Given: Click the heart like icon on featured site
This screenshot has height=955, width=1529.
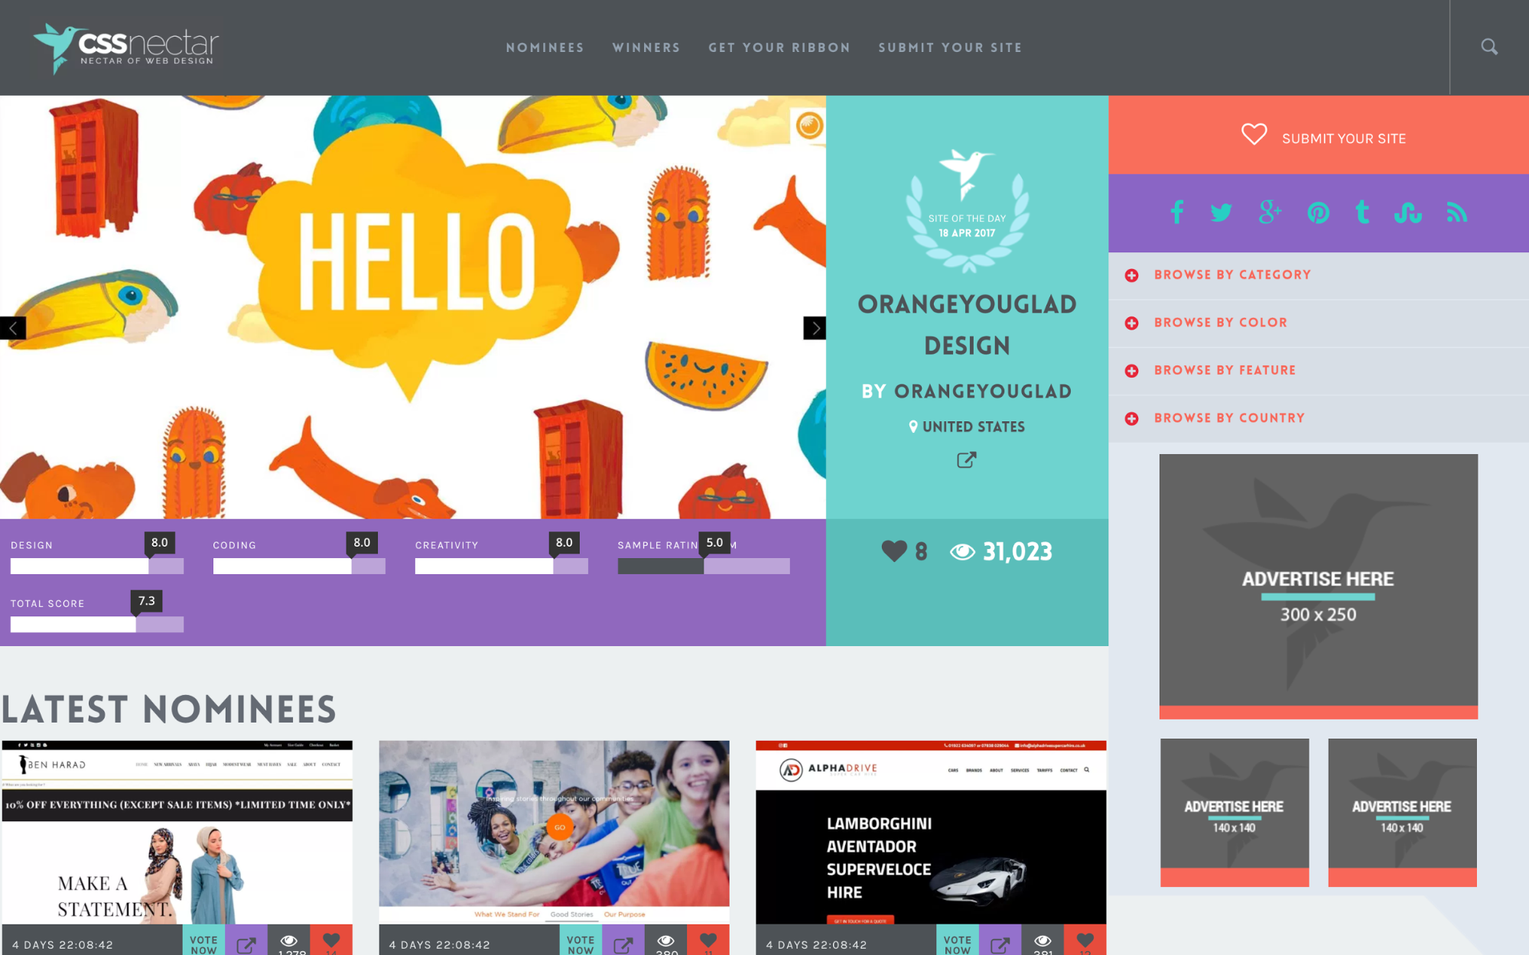Looking at the screenshot, I should pos(894,551).
